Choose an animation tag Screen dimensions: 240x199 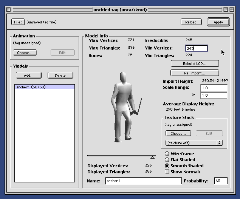(x=25, y=53)
